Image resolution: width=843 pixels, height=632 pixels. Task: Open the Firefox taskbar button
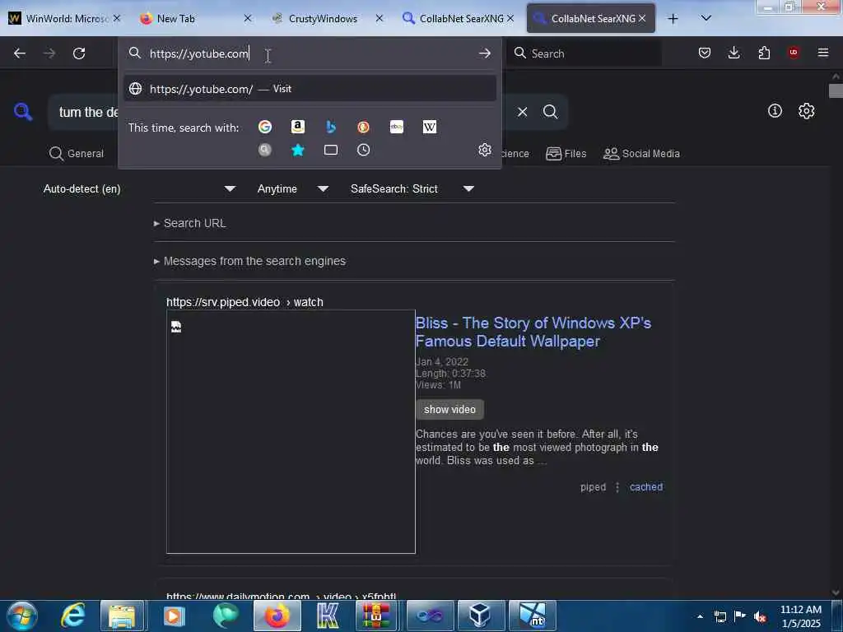(277, 616)
